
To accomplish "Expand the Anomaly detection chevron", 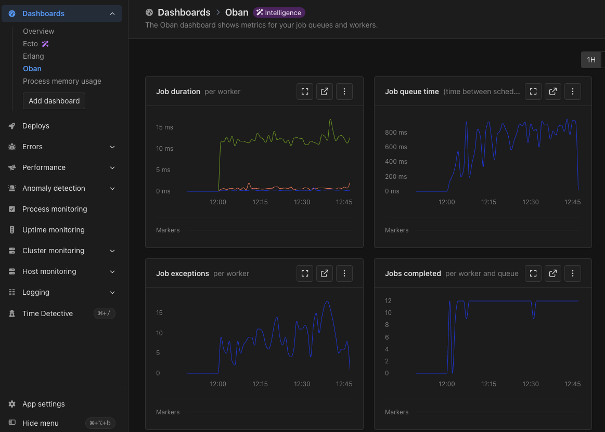I will coord(112,189).
